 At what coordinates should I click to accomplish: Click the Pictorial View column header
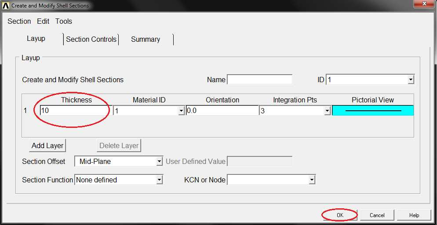[x=373, y=100]
